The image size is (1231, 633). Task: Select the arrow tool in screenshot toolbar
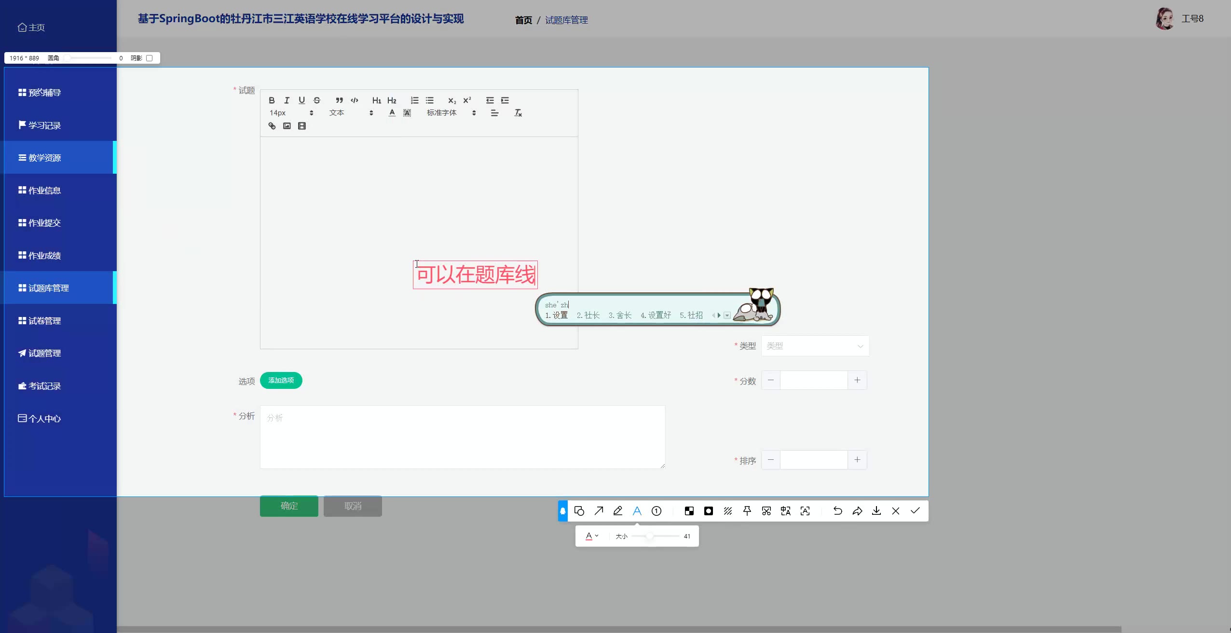click(x=599, y=511)
